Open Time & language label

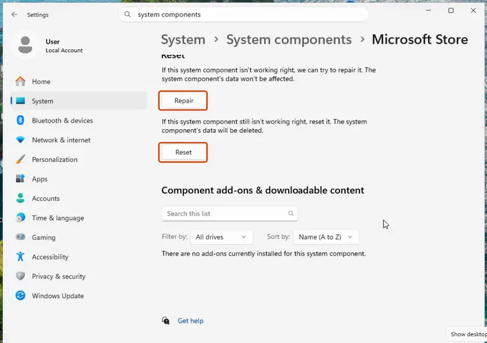coord(58,218)
